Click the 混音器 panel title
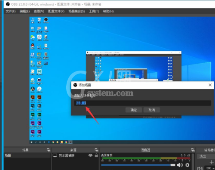Image resolution: width=215 pixels, height=170 pixels. tap(145, 150)
